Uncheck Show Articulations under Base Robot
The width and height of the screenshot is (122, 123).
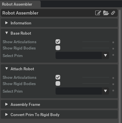[58, 42]
